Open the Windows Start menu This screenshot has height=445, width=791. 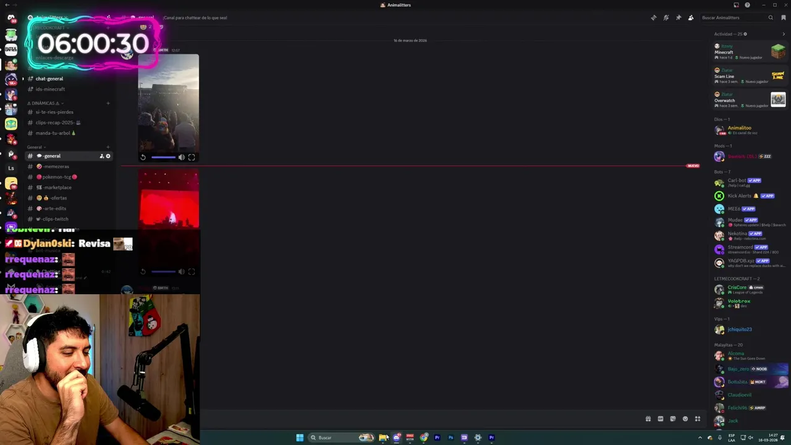tap(300, 438)
